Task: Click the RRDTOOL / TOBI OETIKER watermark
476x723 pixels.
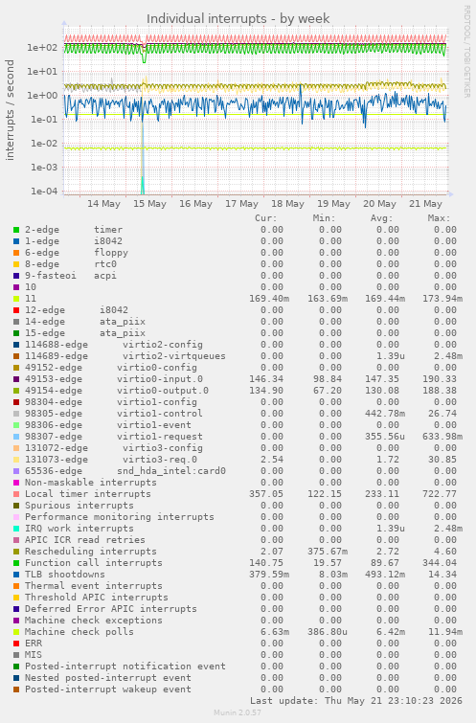Action: coord(467,51)
